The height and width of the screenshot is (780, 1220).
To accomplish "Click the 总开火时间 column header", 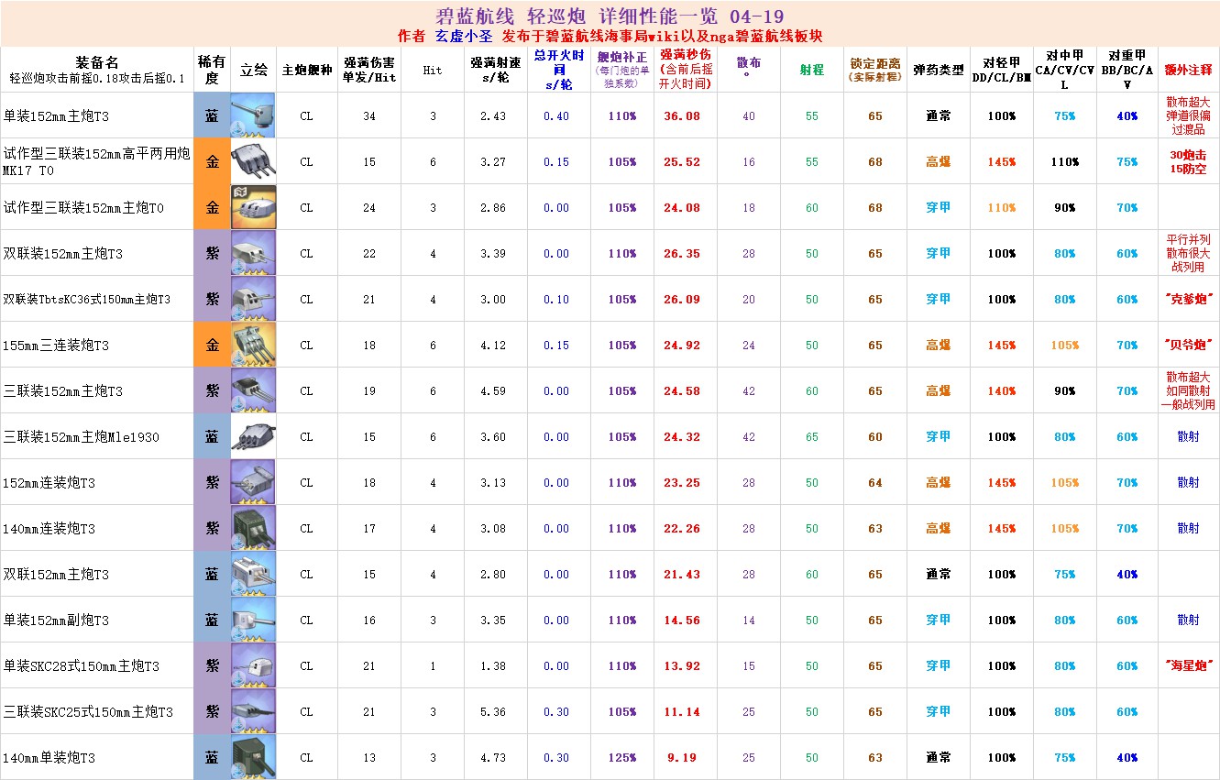I will coord(559,70).
